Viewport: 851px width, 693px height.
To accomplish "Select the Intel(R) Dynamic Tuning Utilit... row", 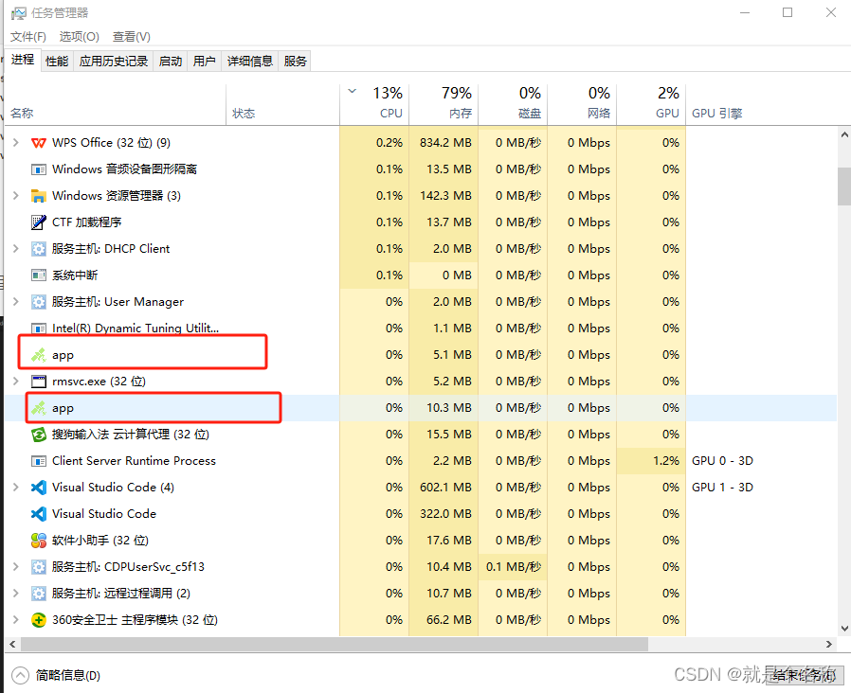I will pyautogui.click(x=421, y=329).
